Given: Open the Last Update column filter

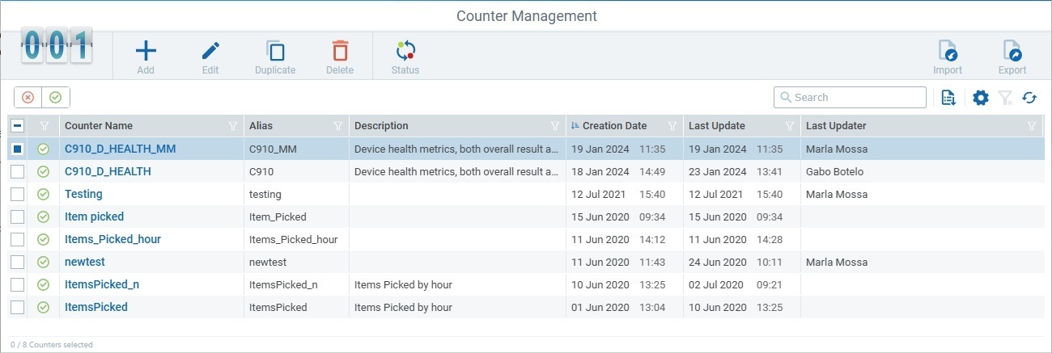Looking at the screenshot, I should [x=790, y=126].
